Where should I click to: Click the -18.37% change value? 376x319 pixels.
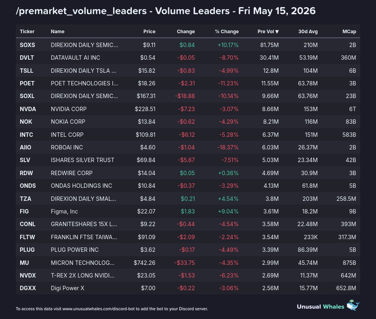(x=228, y=147)
